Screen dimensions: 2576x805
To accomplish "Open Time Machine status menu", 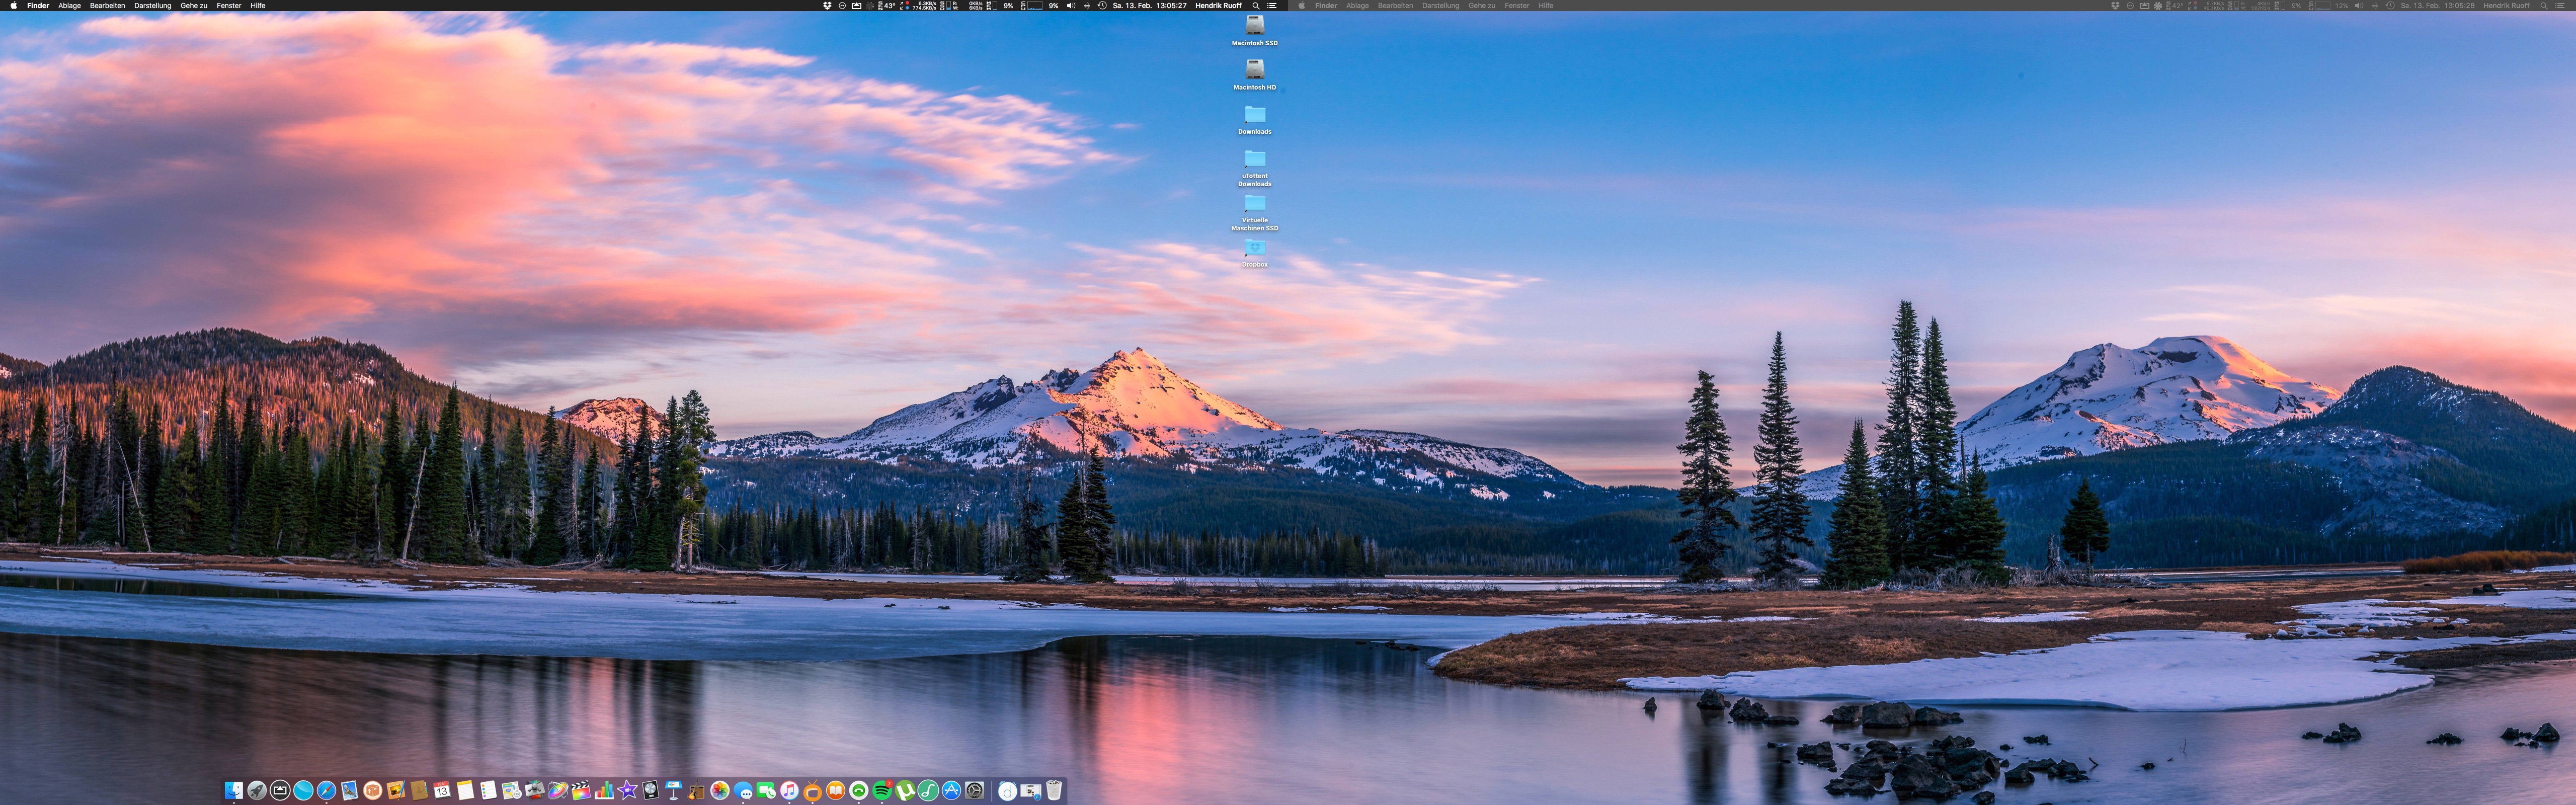I will click(1102, 6).
